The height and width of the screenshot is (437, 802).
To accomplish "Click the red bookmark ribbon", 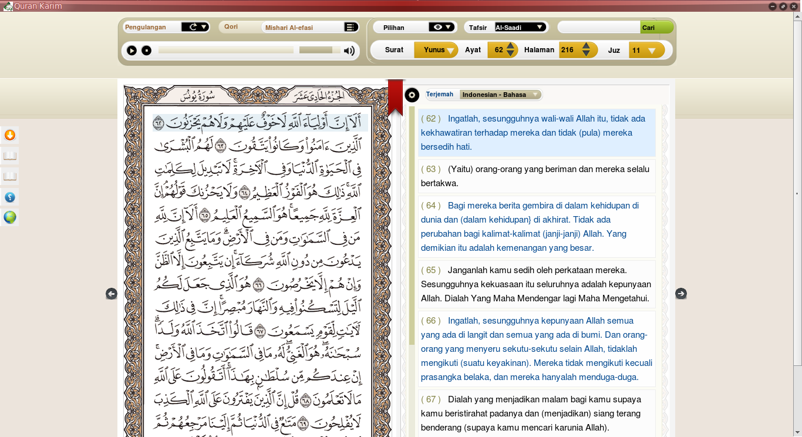I will 396,98.
